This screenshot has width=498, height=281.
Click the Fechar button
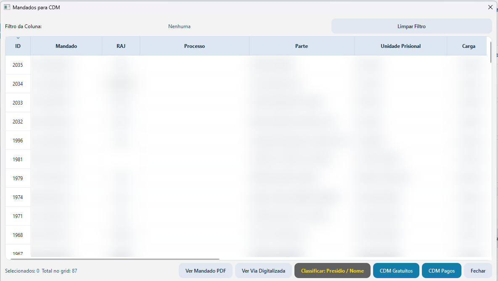(478, 270)
